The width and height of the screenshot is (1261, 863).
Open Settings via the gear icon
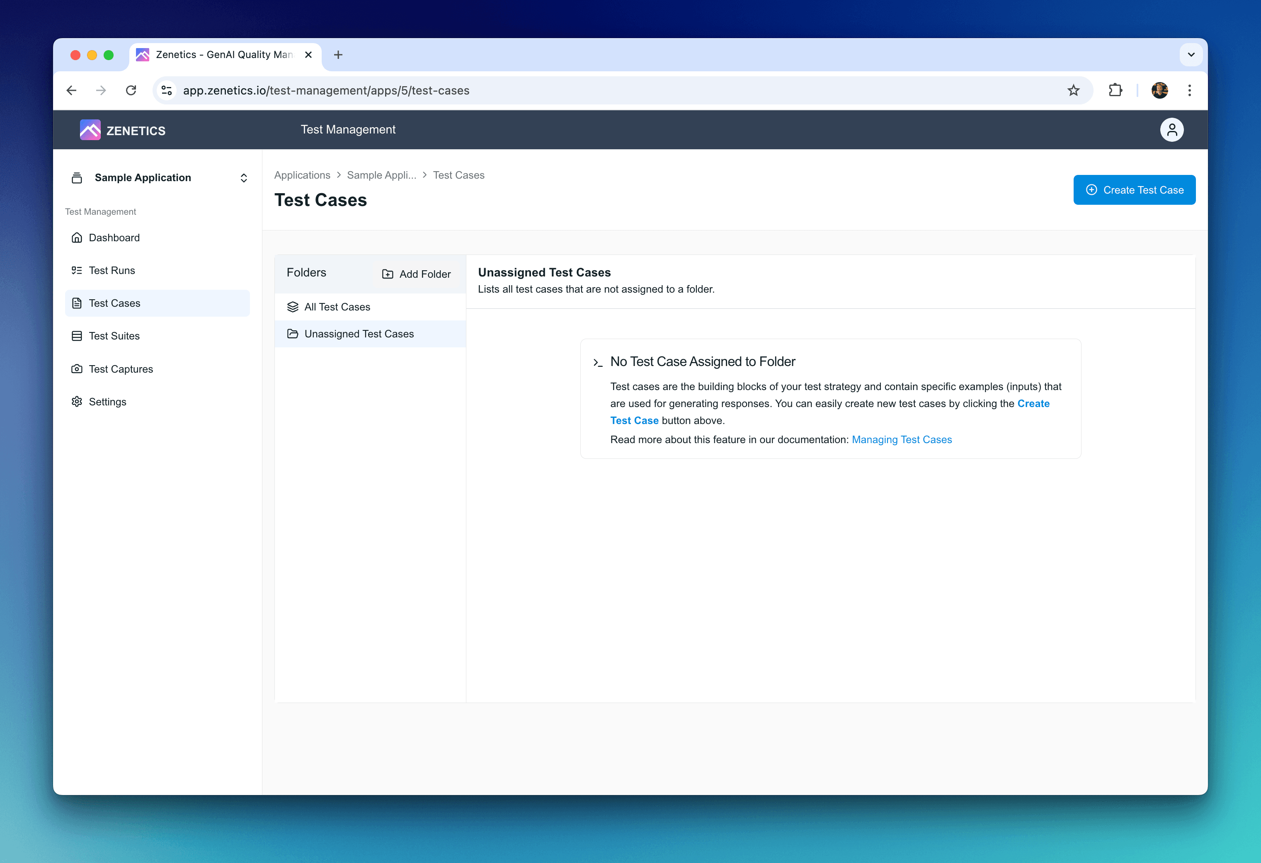77,401
